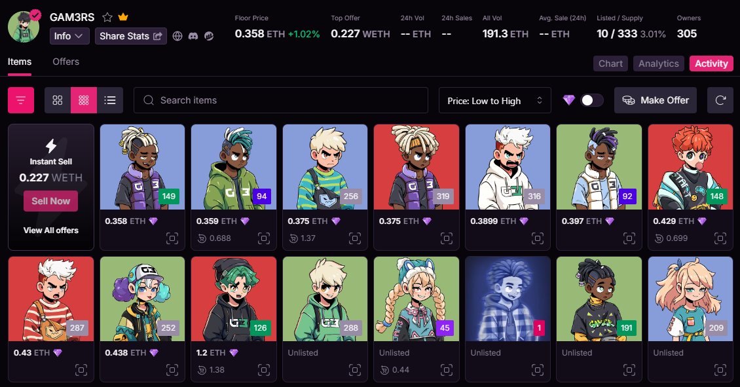Click the select icon on the 1.2 ETH card

click(x=264, y=370)
